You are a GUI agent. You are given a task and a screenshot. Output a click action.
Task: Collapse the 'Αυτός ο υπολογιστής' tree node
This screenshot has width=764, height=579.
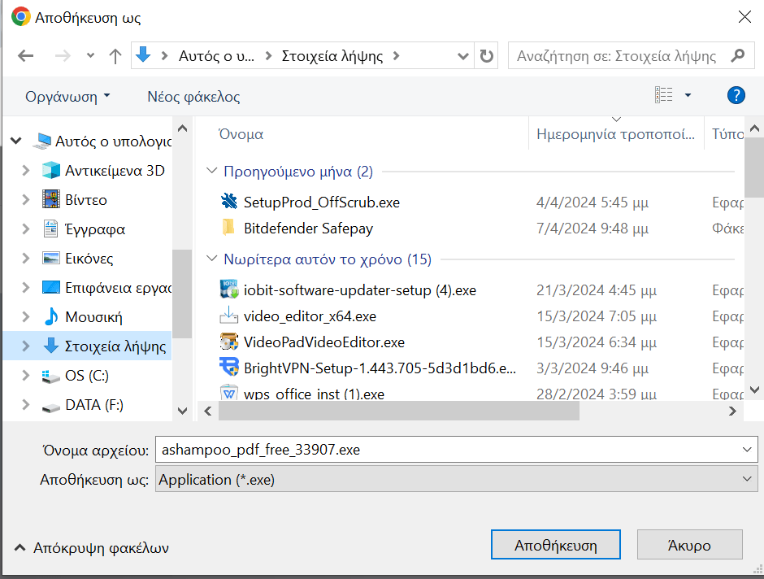16,141
